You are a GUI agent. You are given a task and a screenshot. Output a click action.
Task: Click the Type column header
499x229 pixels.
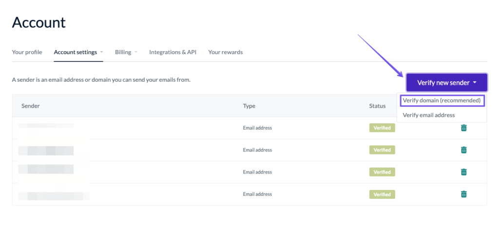[x=249, y=106]
